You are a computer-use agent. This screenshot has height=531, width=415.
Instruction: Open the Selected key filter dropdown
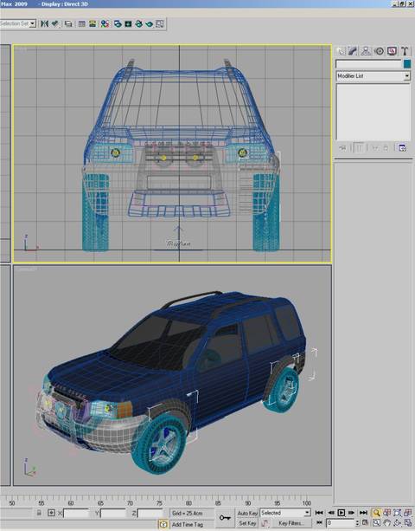point(285,513)
